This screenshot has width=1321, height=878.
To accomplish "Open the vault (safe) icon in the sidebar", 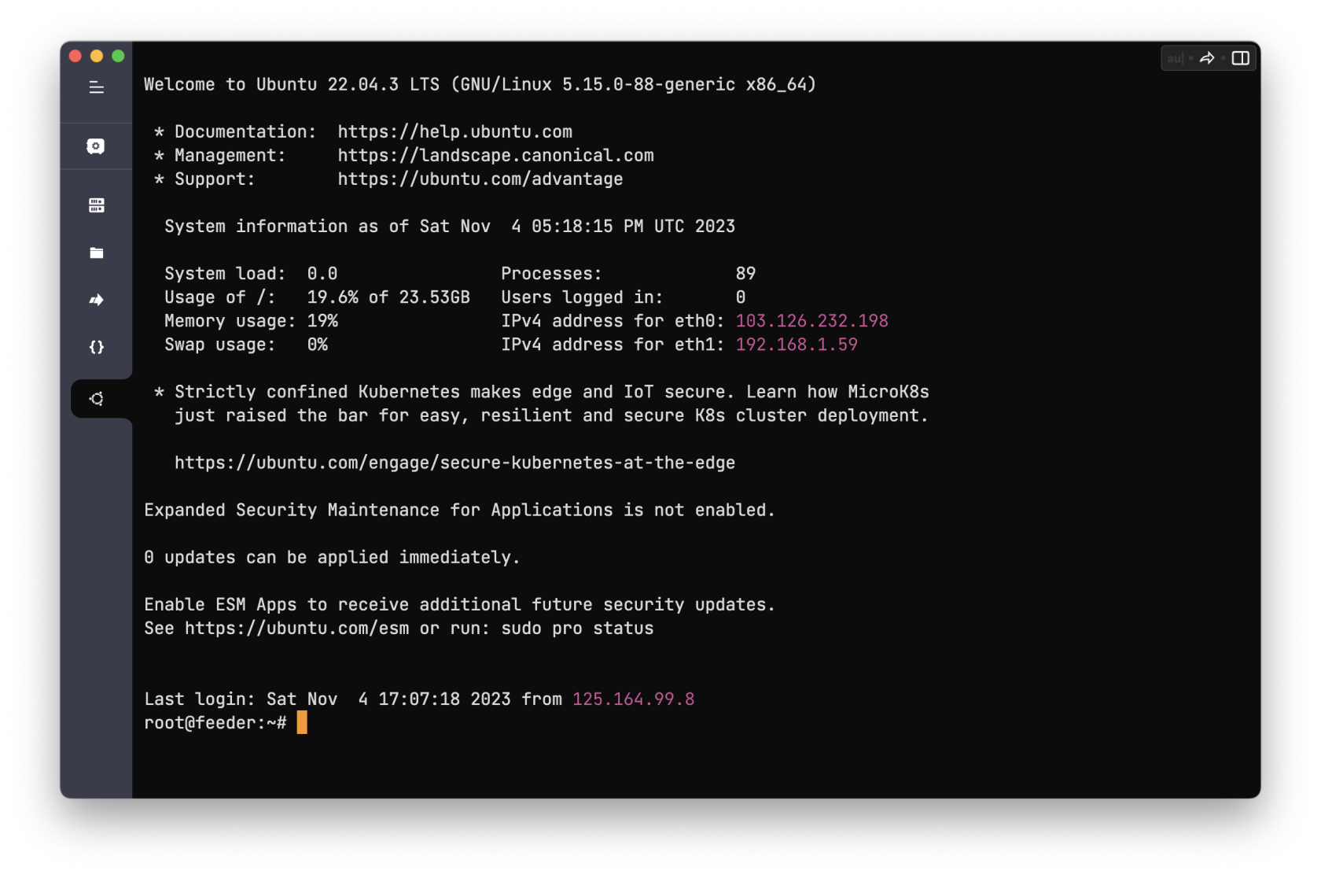I will pos(96,146).
